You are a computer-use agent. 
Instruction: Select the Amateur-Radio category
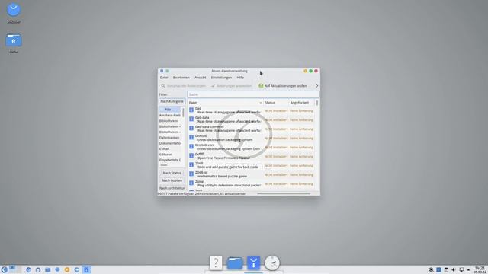(169, 115)
